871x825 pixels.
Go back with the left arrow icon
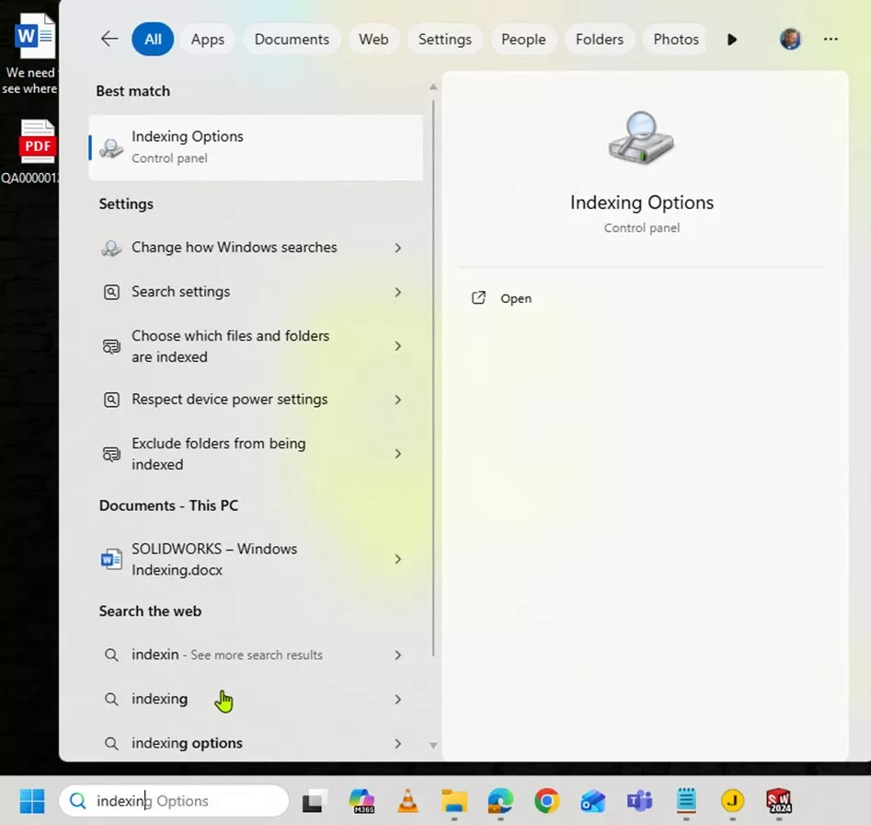pos(109,39)
